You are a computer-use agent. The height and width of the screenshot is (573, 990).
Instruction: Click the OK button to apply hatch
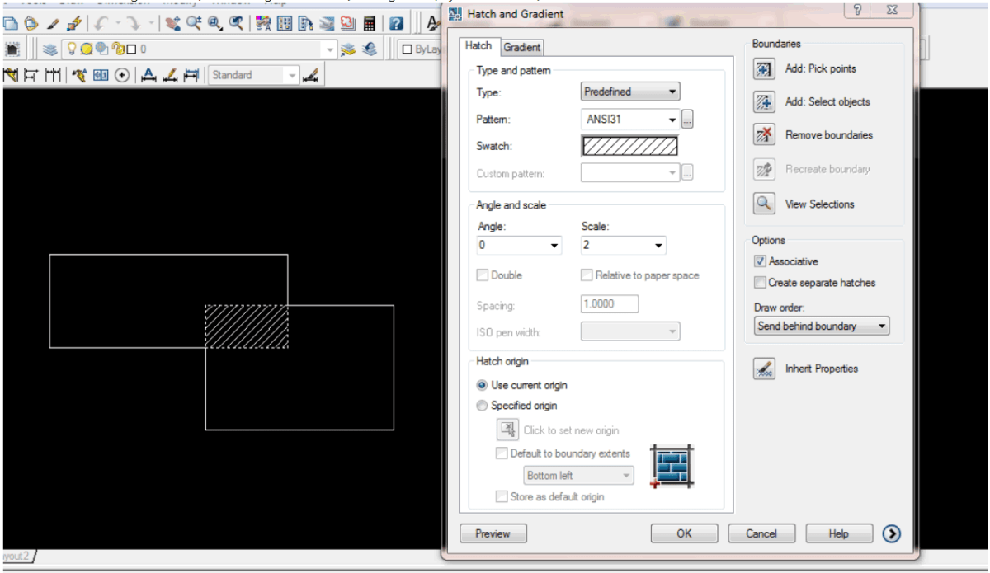(684, 533)
